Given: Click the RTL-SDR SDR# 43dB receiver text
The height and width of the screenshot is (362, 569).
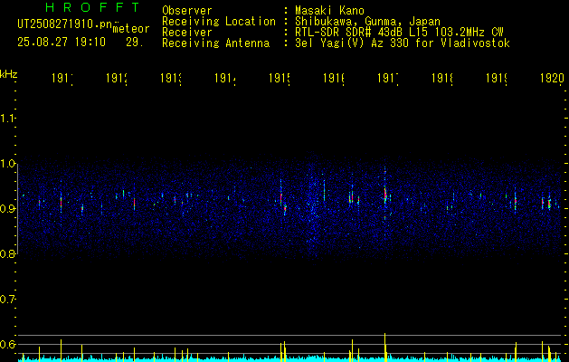Looking at the screenshot, I should click(399, 33).
